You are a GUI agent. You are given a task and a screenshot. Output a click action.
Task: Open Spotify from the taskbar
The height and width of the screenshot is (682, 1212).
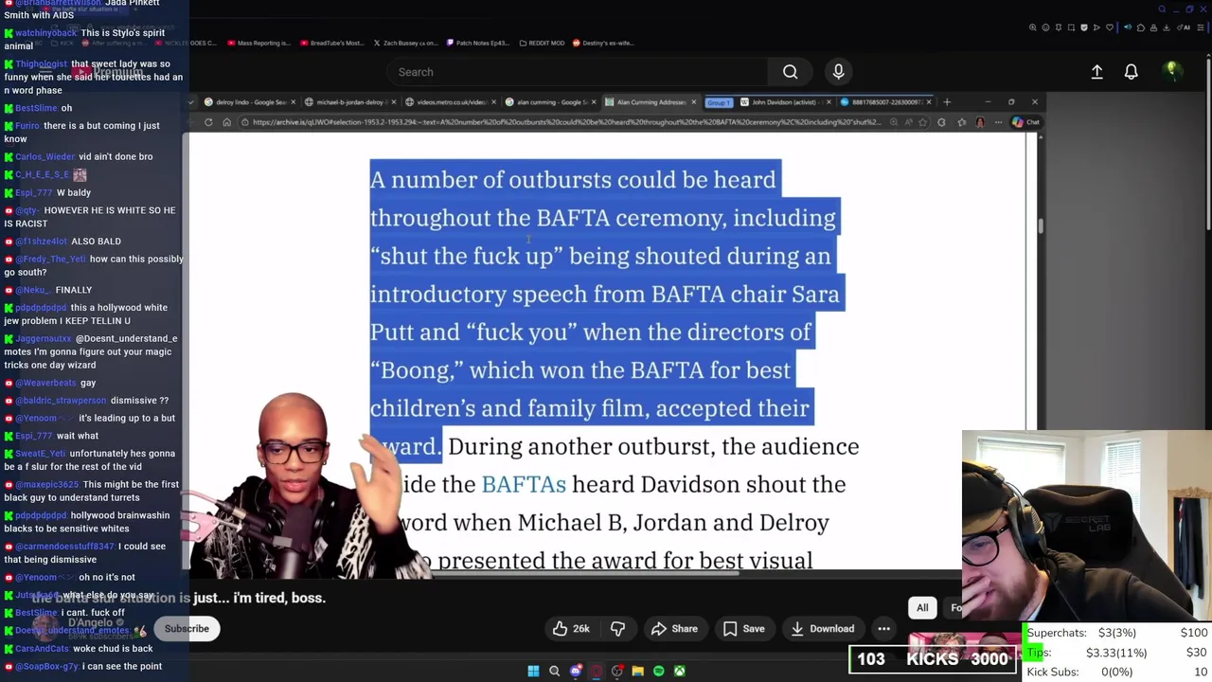[659, 672]
